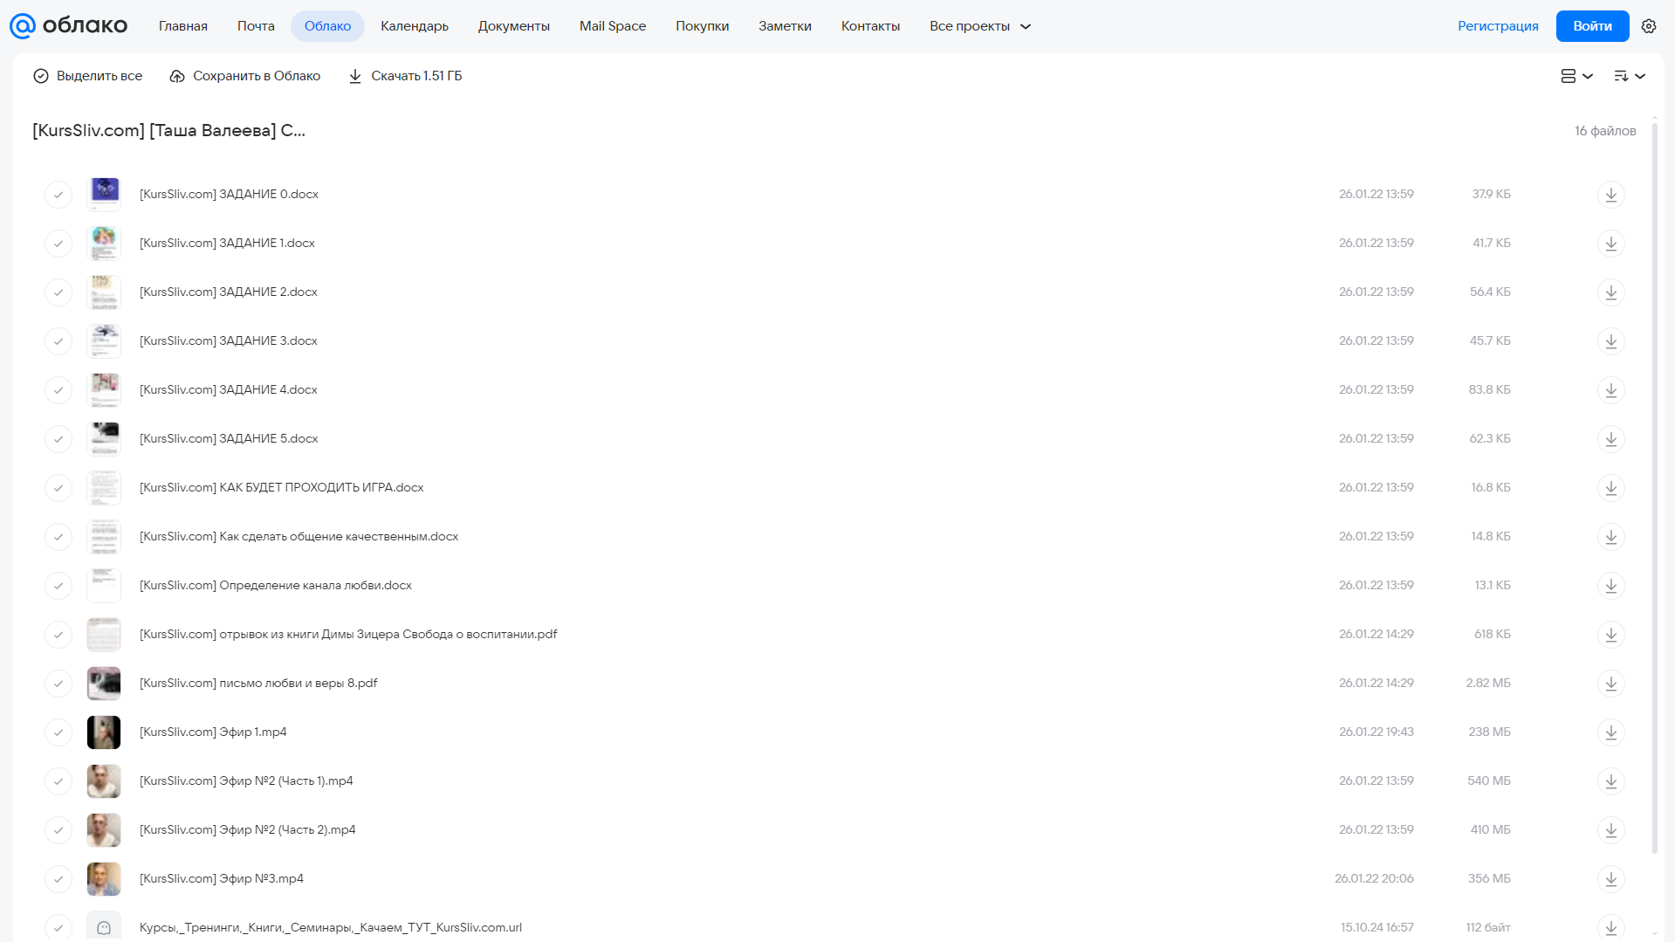Download the Эфир 1.mp4 file
Image resolution: width=1675 pixels, height=942 pixels.
1610,732
